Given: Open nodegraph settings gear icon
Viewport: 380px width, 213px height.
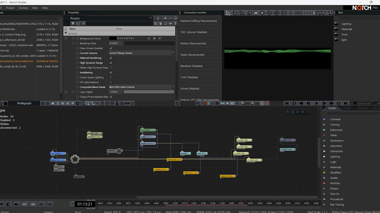Looking at the screenshot, I should pos(177,103).
